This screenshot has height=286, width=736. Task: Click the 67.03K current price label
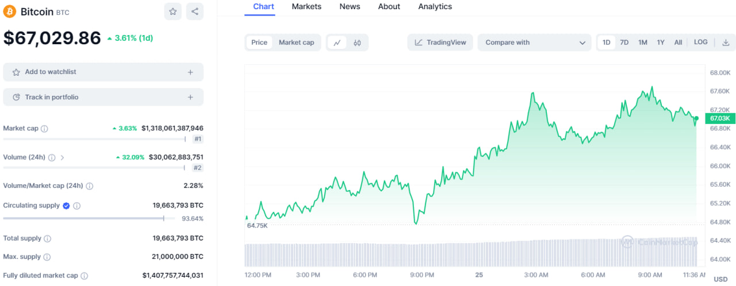(720, 118)
